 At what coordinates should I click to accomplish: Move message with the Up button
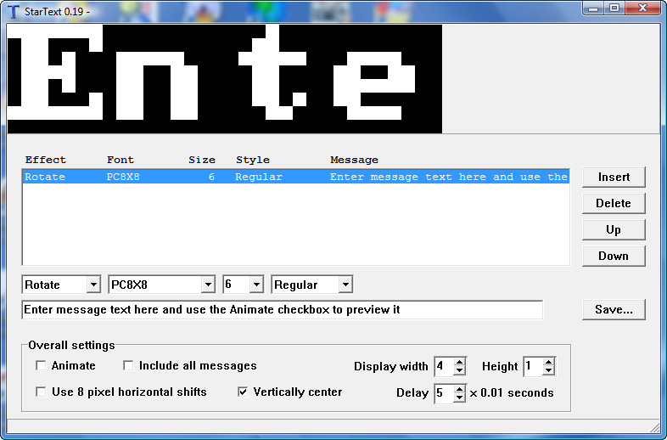(x=614, y=229)
